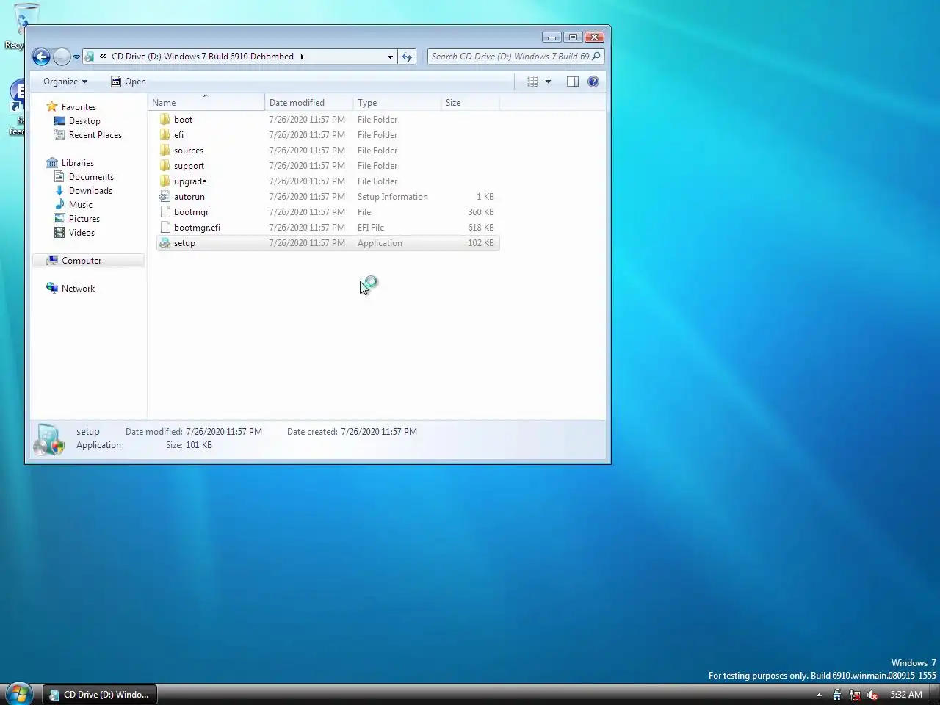Image resolution: width=940 pixels, height=705 pixels.
Task: Open the Organize menu
Action: pos(65,82)
